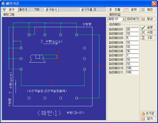This screenshot has width=158, height=123.
Task: Click the pattern drawing preview canvas
Action: click(x=54, y=69)
